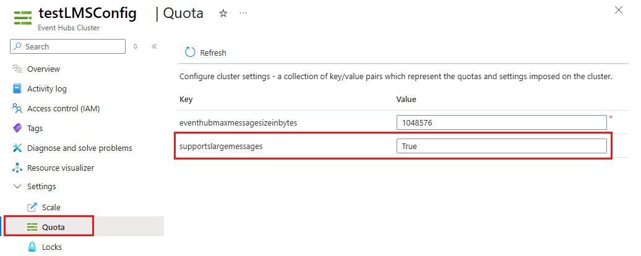Open the Overview menu item

[x=43, y=69]
